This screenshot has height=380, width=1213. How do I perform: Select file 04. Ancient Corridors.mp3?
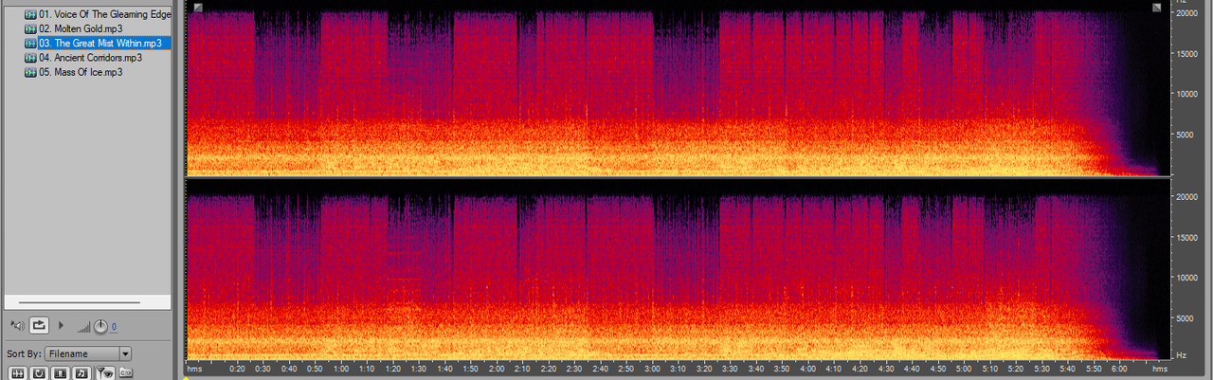[90, 57]
